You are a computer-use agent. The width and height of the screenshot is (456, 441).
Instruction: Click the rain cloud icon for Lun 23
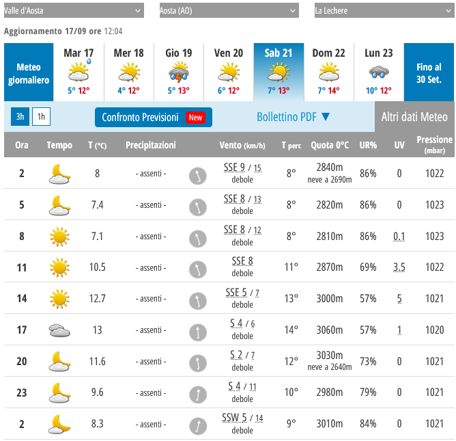[x=378, y=72]
